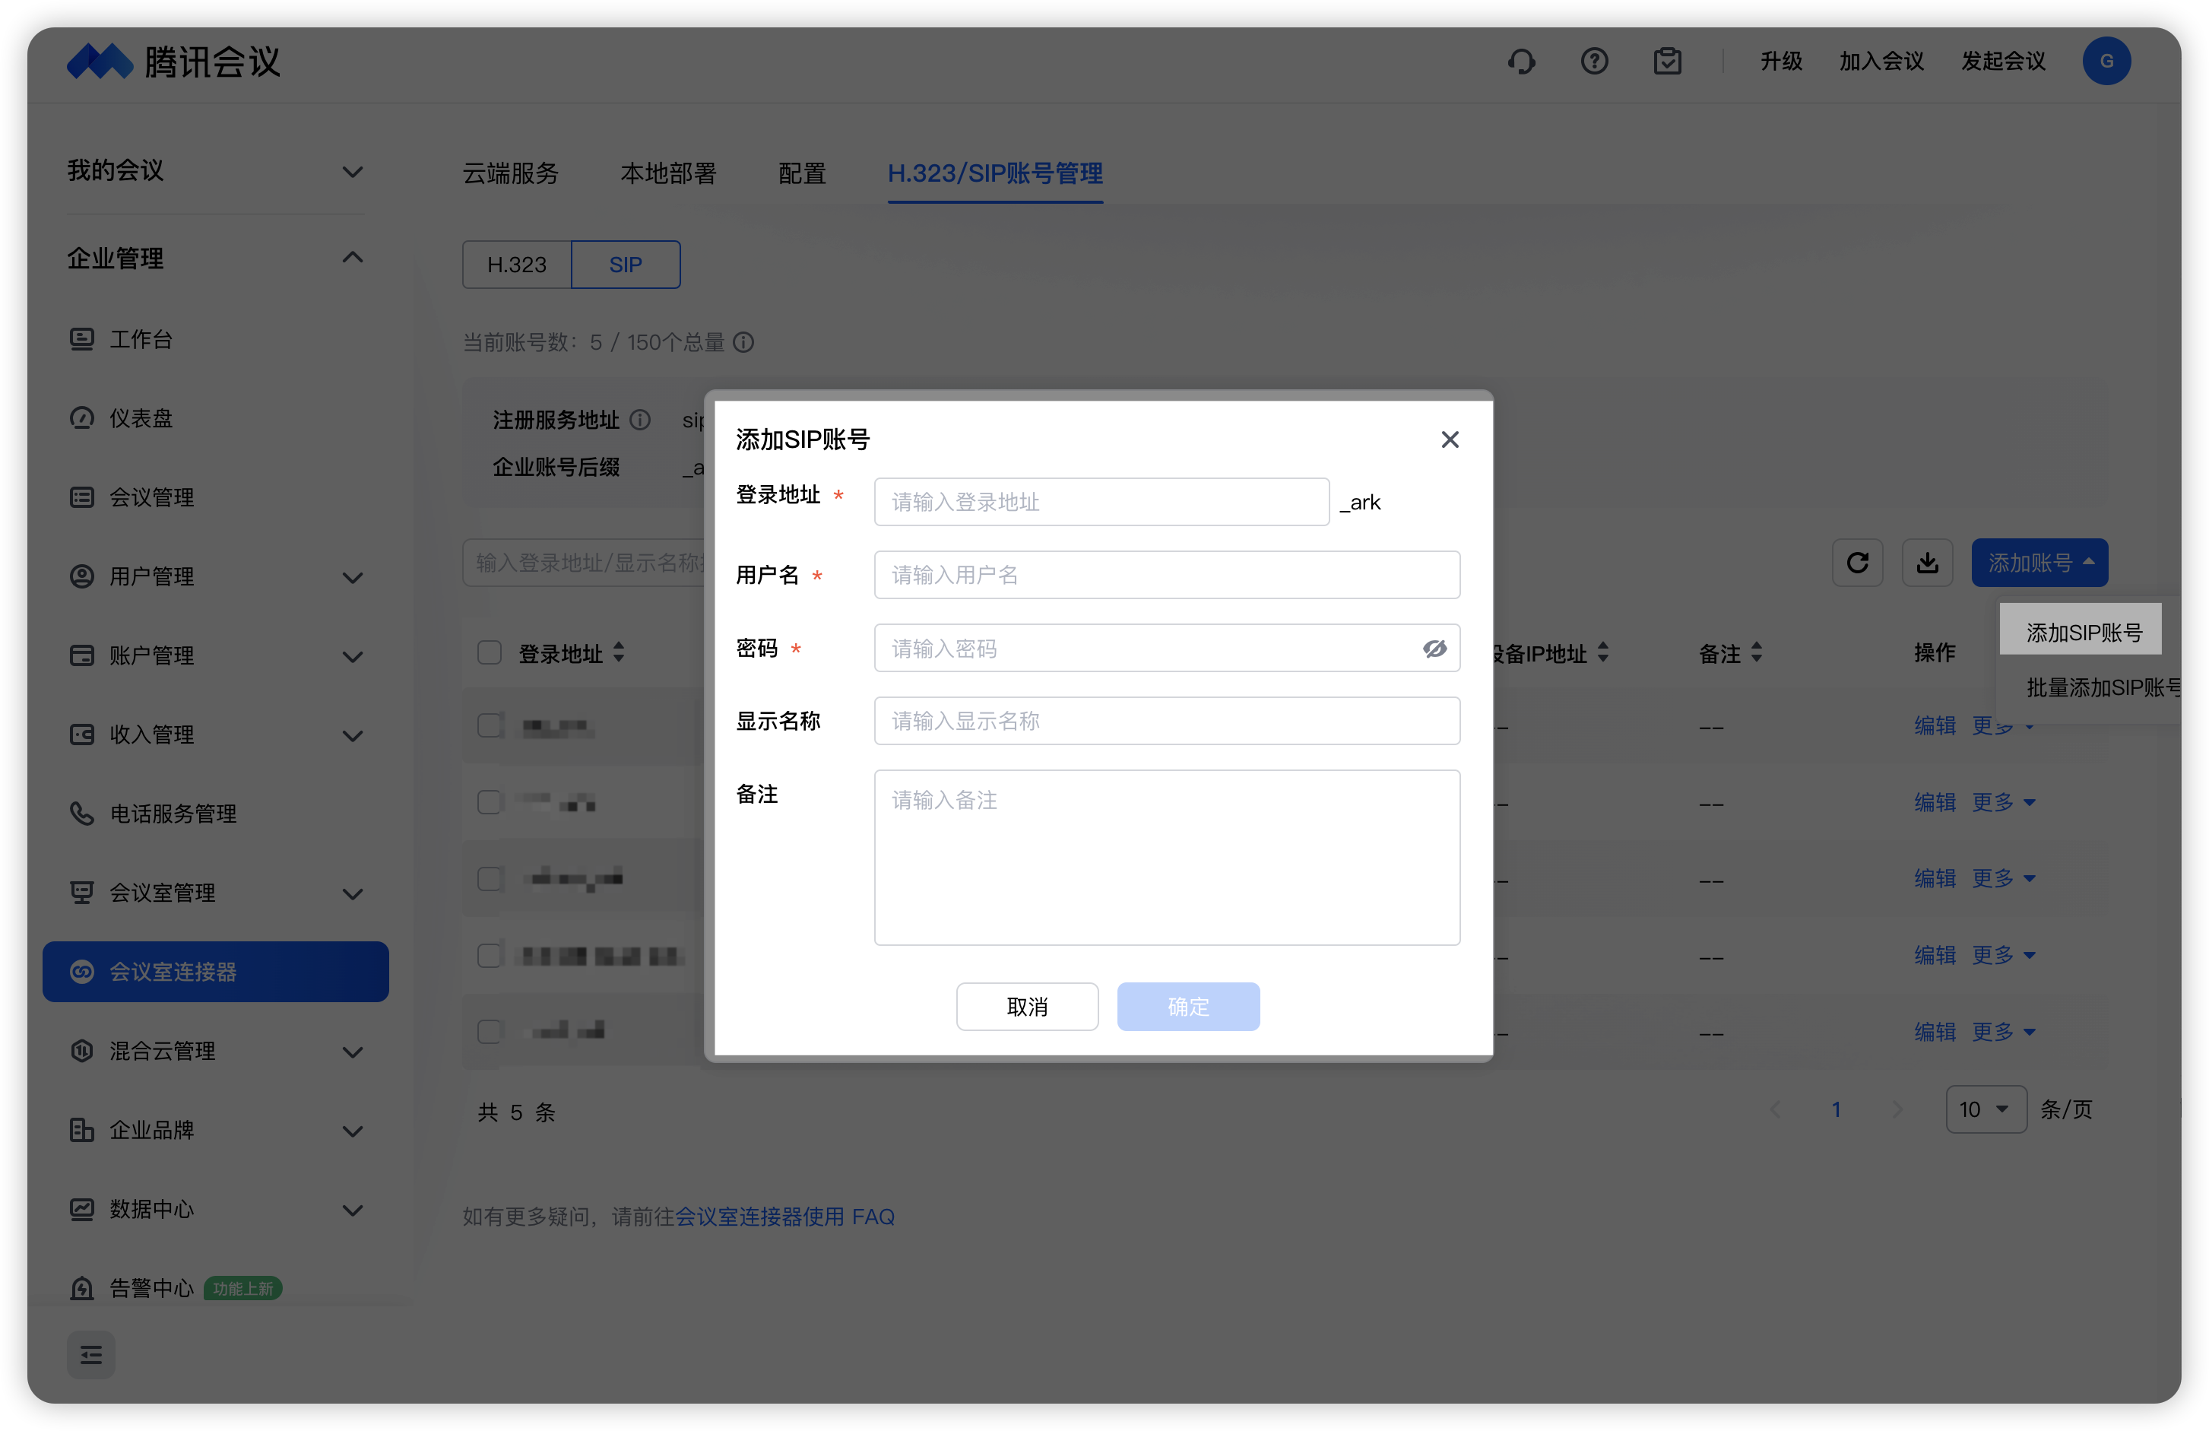Image resolution: width=2209 pixels, height=1431 pixels.
Task: Open 添加账号 dropdown button
Action: tap(2040, 563)
